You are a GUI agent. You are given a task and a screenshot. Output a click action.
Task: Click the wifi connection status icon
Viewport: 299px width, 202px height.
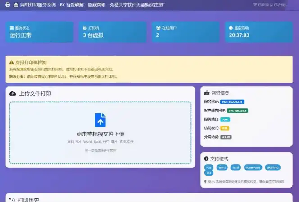point(255,4)
